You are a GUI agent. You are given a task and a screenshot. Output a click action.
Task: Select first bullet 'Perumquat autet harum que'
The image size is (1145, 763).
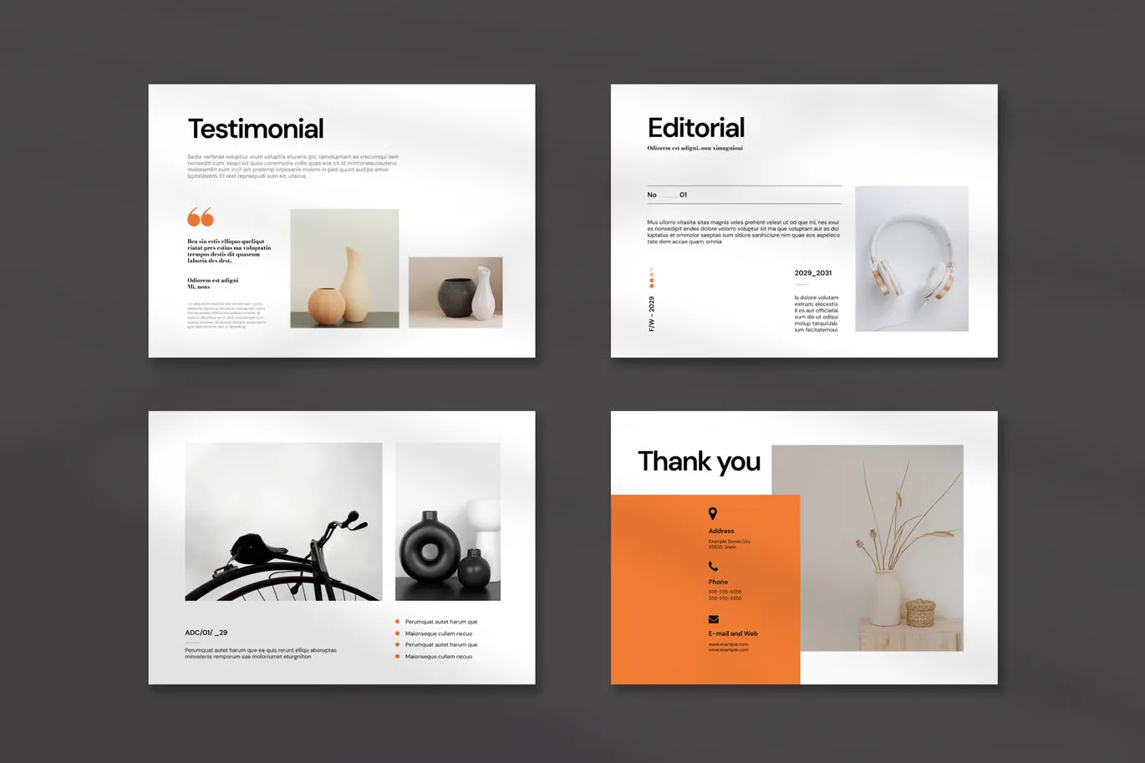[441, 622]
